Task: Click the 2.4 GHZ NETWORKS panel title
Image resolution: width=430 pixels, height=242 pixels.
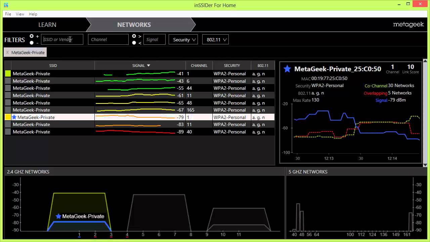Action: [x=28, y=172]
